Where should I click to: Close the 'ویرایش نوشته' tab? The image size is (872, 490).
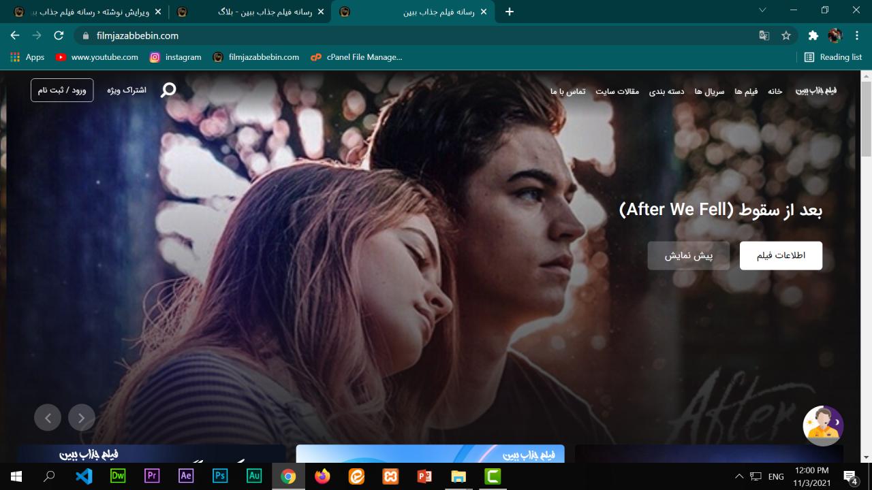click(x=158, y=12)
